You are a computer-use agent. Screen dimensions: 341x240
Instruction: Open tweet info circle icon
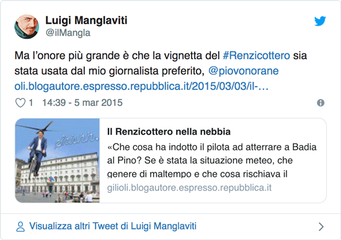click(321, 103)
